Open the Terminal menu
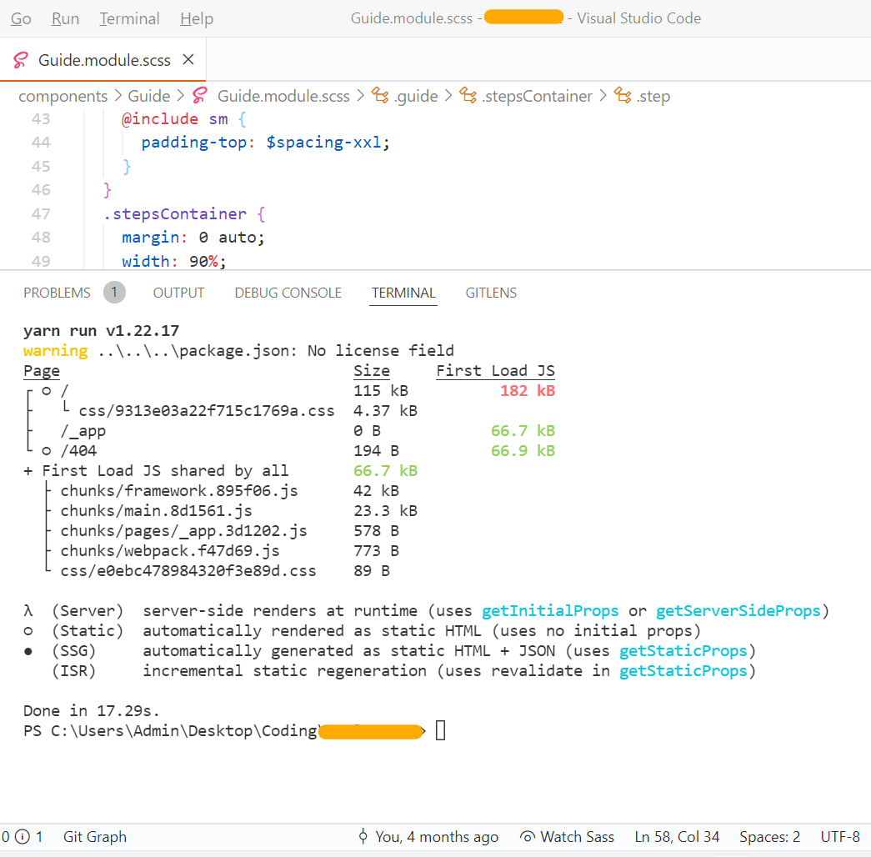871x857 pixels. pos(129,18)
